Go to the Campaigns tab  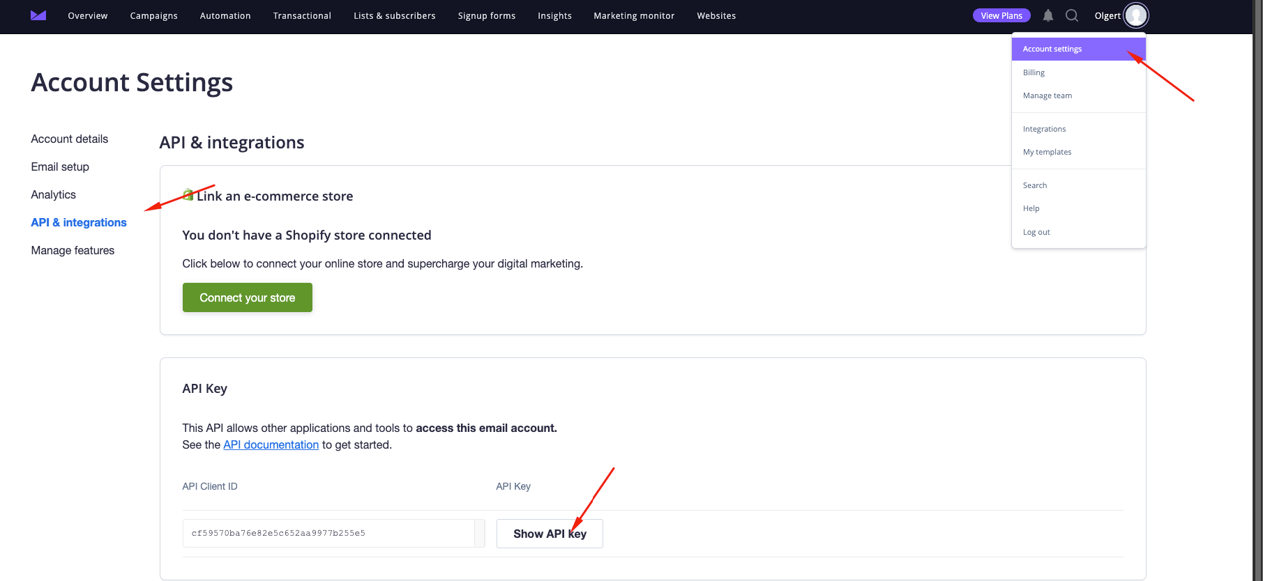[153, 15]
